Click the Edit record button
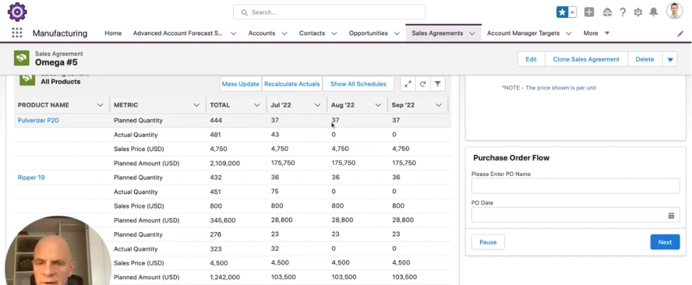The width and height of the screenshot is (692, 285). click(x=531, y=59)
